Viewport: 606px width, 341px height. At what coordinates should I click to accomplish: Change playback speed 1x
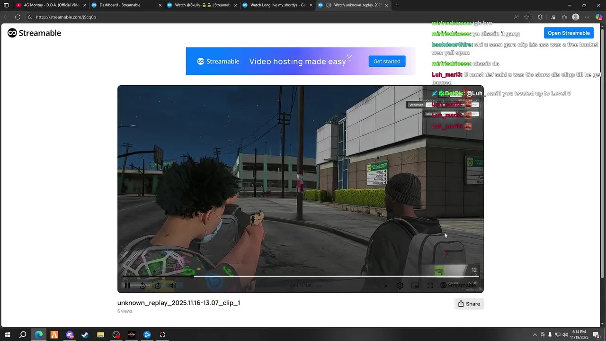click(385, 285)
